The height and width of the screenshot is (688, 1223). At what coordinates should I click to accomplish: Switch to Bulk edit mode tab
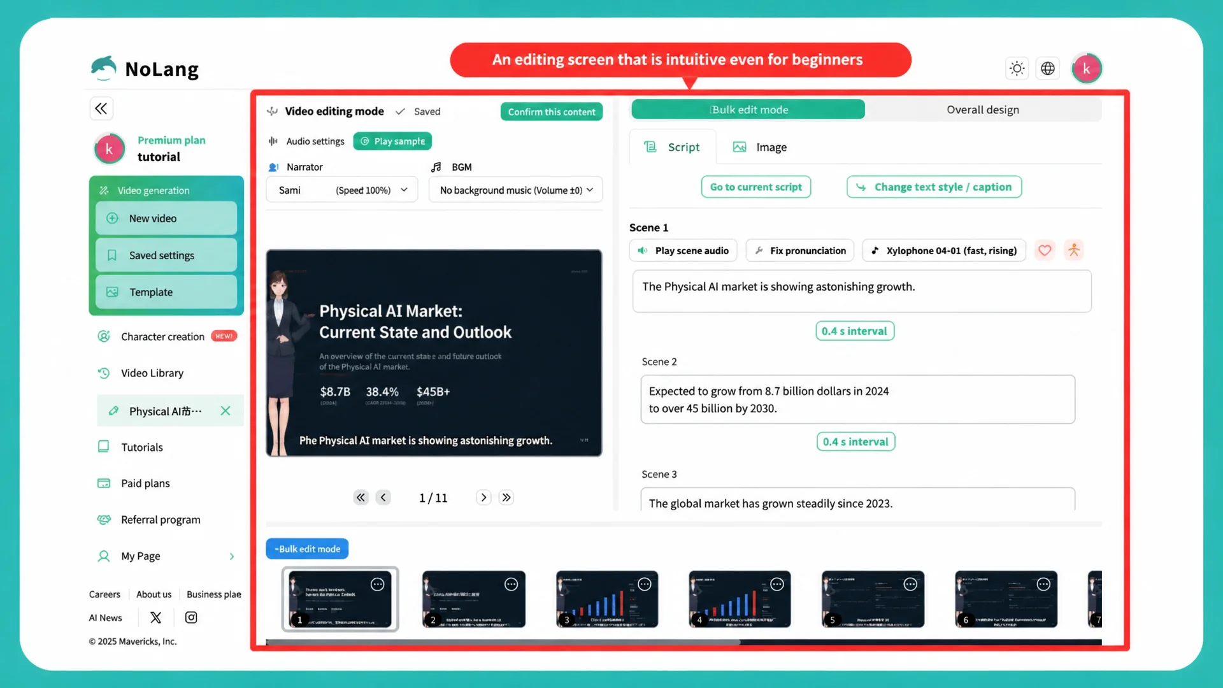(748, 110)
